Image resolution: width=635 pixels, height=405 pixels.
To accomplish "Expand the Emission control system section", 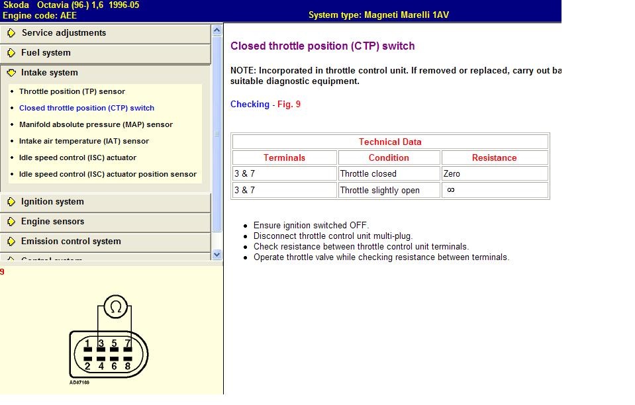I will pos(105,242).
